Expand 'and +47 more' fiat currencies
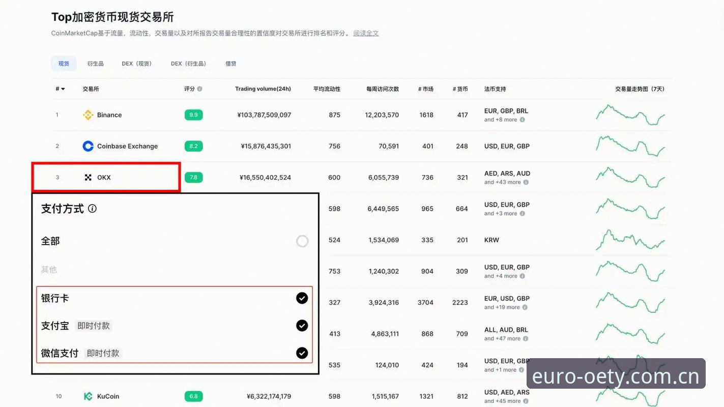Image resolution: width=724 pixels, height=407 pixels. point(503,339)
